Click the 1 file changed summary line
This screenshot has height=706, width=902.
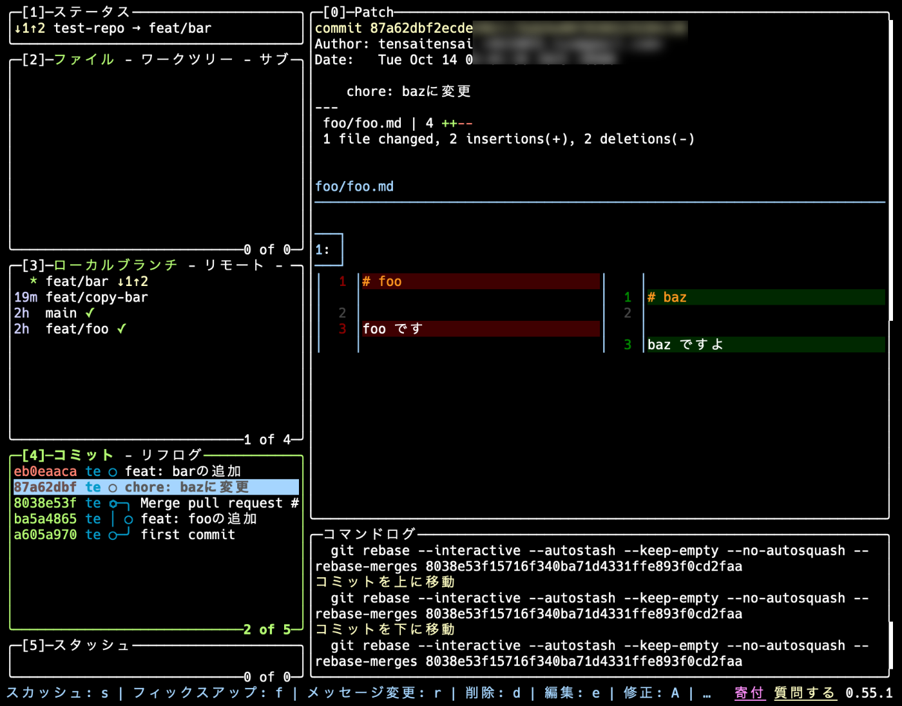[x=509, y=139]
